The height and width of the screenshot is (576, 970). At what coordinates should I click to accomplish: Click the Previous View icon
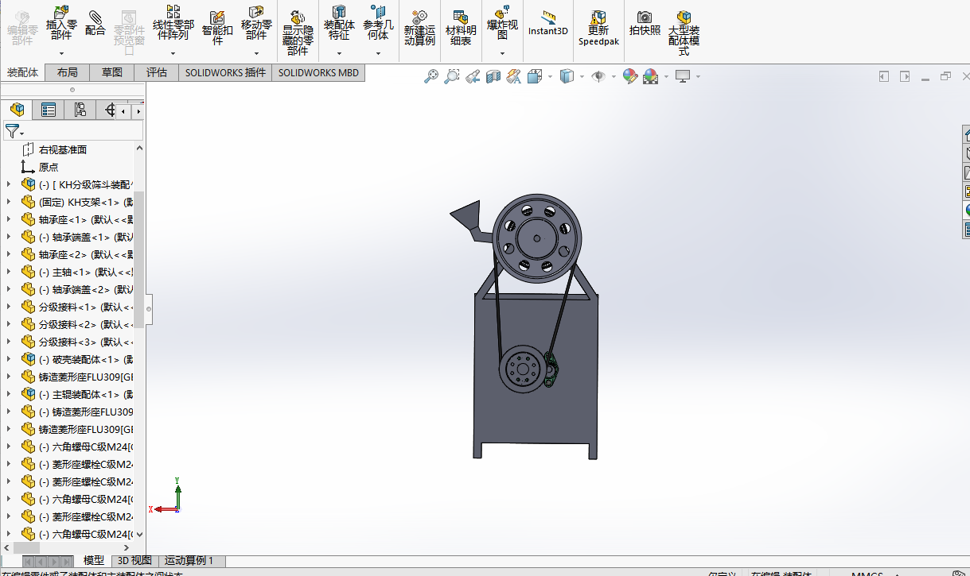coord(473,76)
